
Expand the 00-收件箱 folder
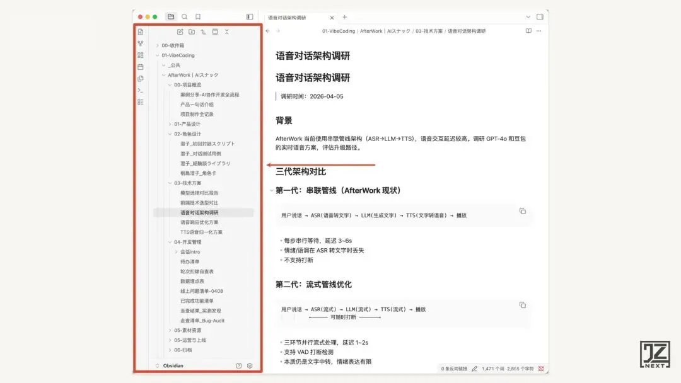(x=158, y=45)
